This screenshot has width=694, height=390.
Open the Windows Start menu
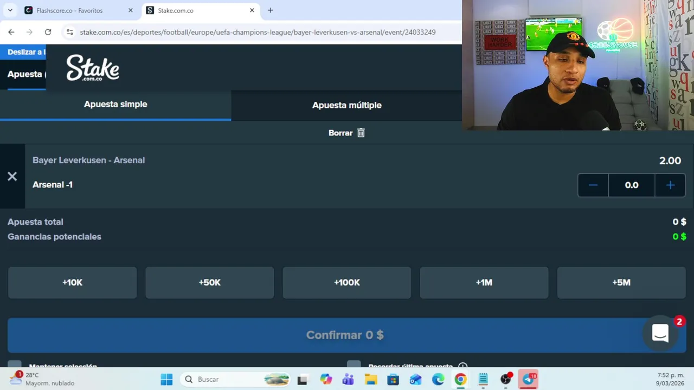[166, 379]
